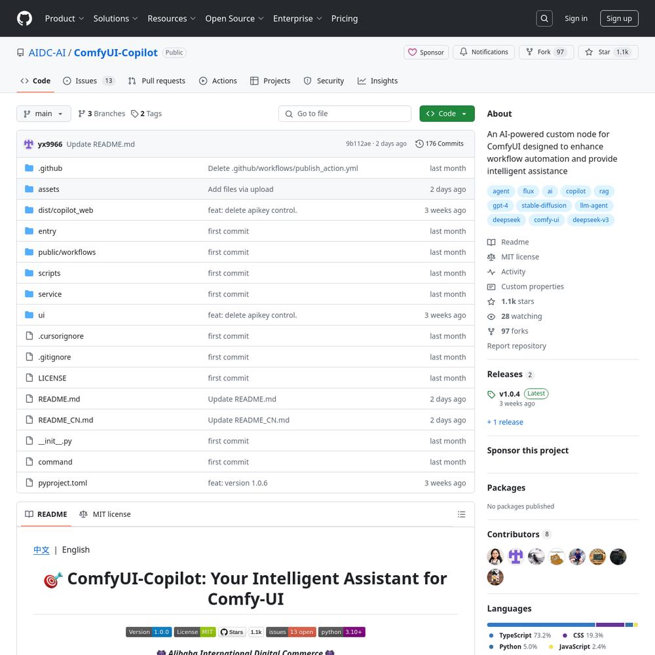Click the stable-diffusion topic tag
This screenshot has height=655, width=655.
544,206
